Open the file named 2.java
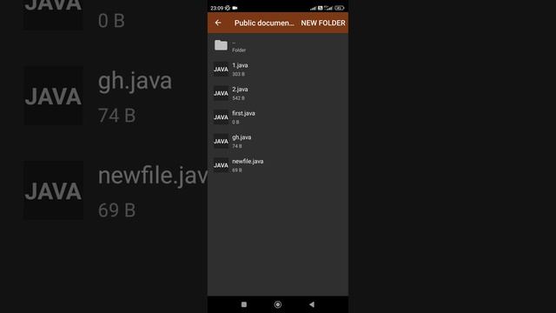 pyautogui.click(x=240, y=90)
